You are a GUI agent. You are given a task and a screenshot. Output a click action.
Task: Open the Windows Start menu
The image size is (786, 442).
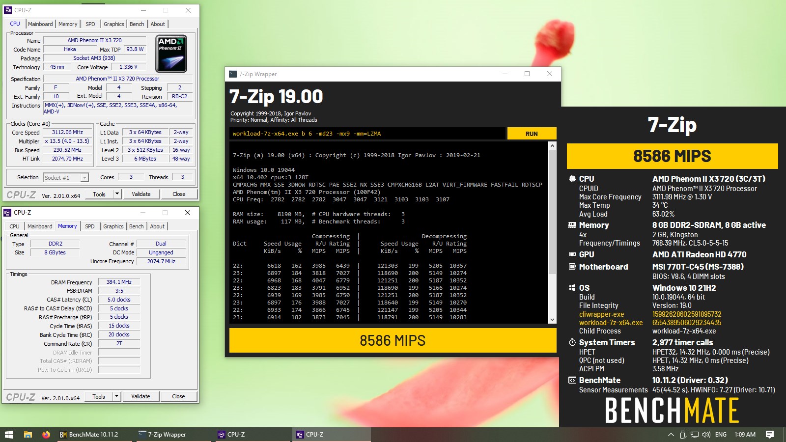point(9,435)
